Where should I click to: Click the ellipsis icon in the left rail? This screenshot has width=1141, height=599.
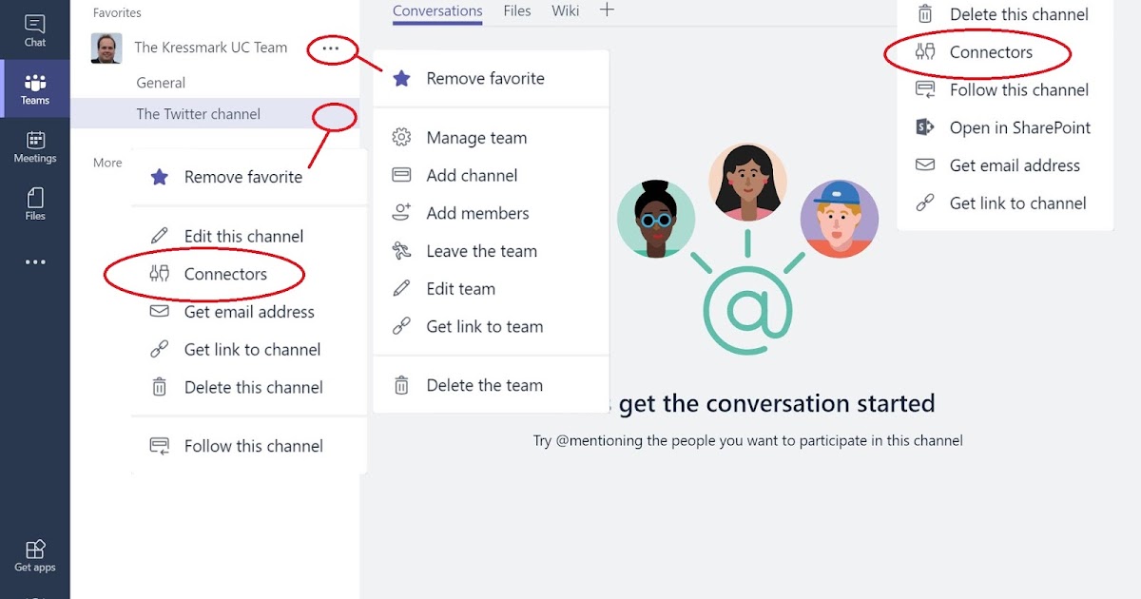(34, 261)
